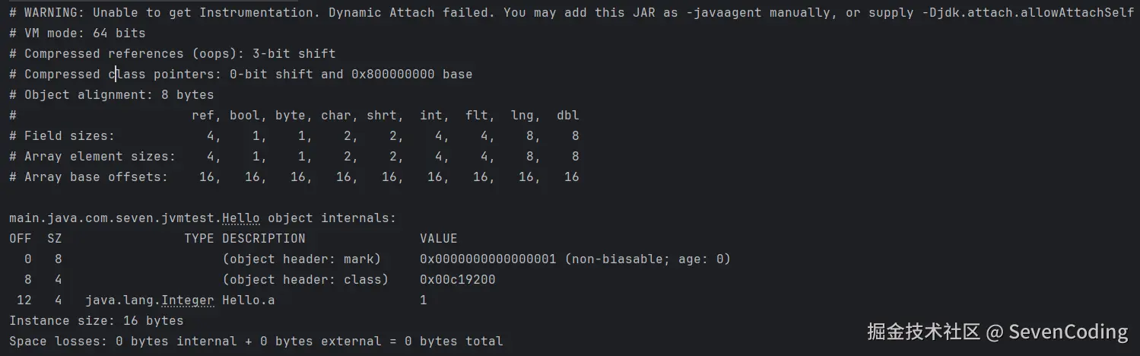Click the "Instance size: 16 bytes" line
1140x356 pixels.
pyautogui.click(x=96, y=321)
